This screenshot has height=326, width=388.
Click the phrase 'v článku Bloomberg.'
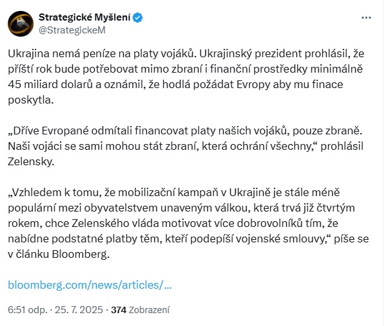point(59,254)
